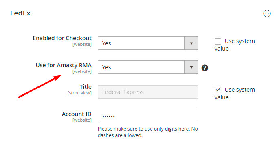Click the Use for Amasty RMA arrow
Viewport: 279px width, 148px height.
[191, 67]
